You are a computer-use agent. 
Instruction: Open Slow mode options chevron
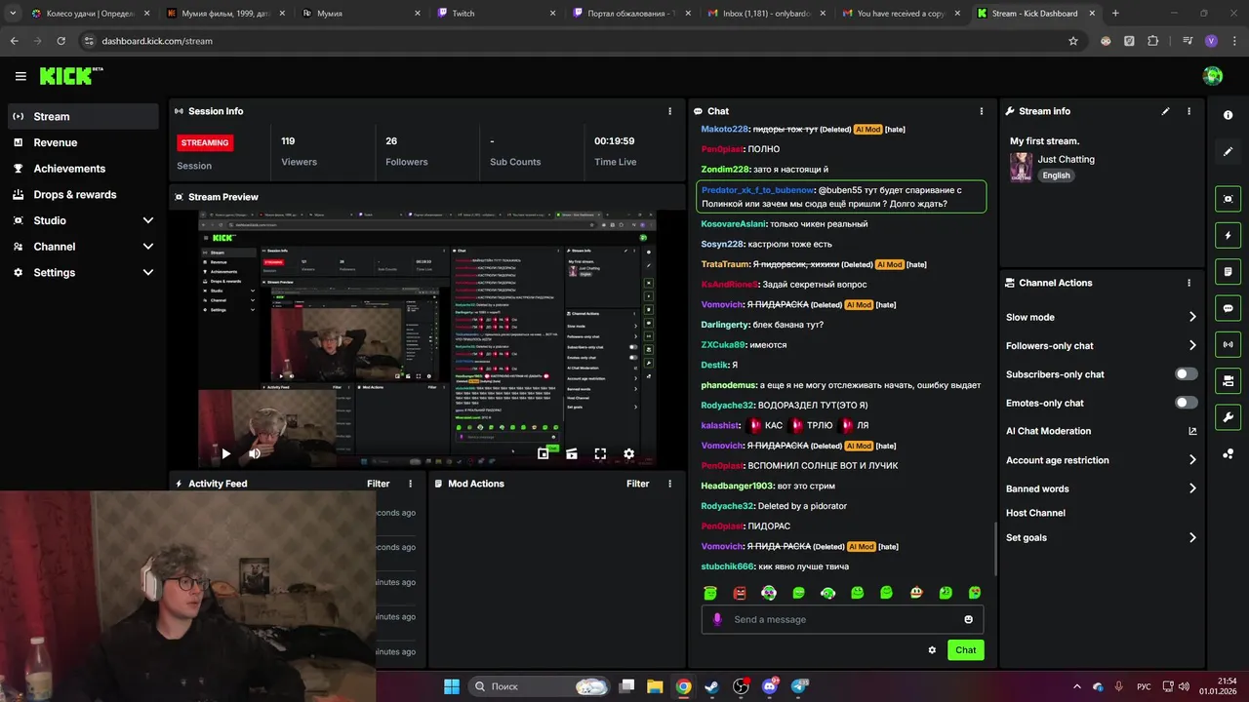coord(1192,317)
